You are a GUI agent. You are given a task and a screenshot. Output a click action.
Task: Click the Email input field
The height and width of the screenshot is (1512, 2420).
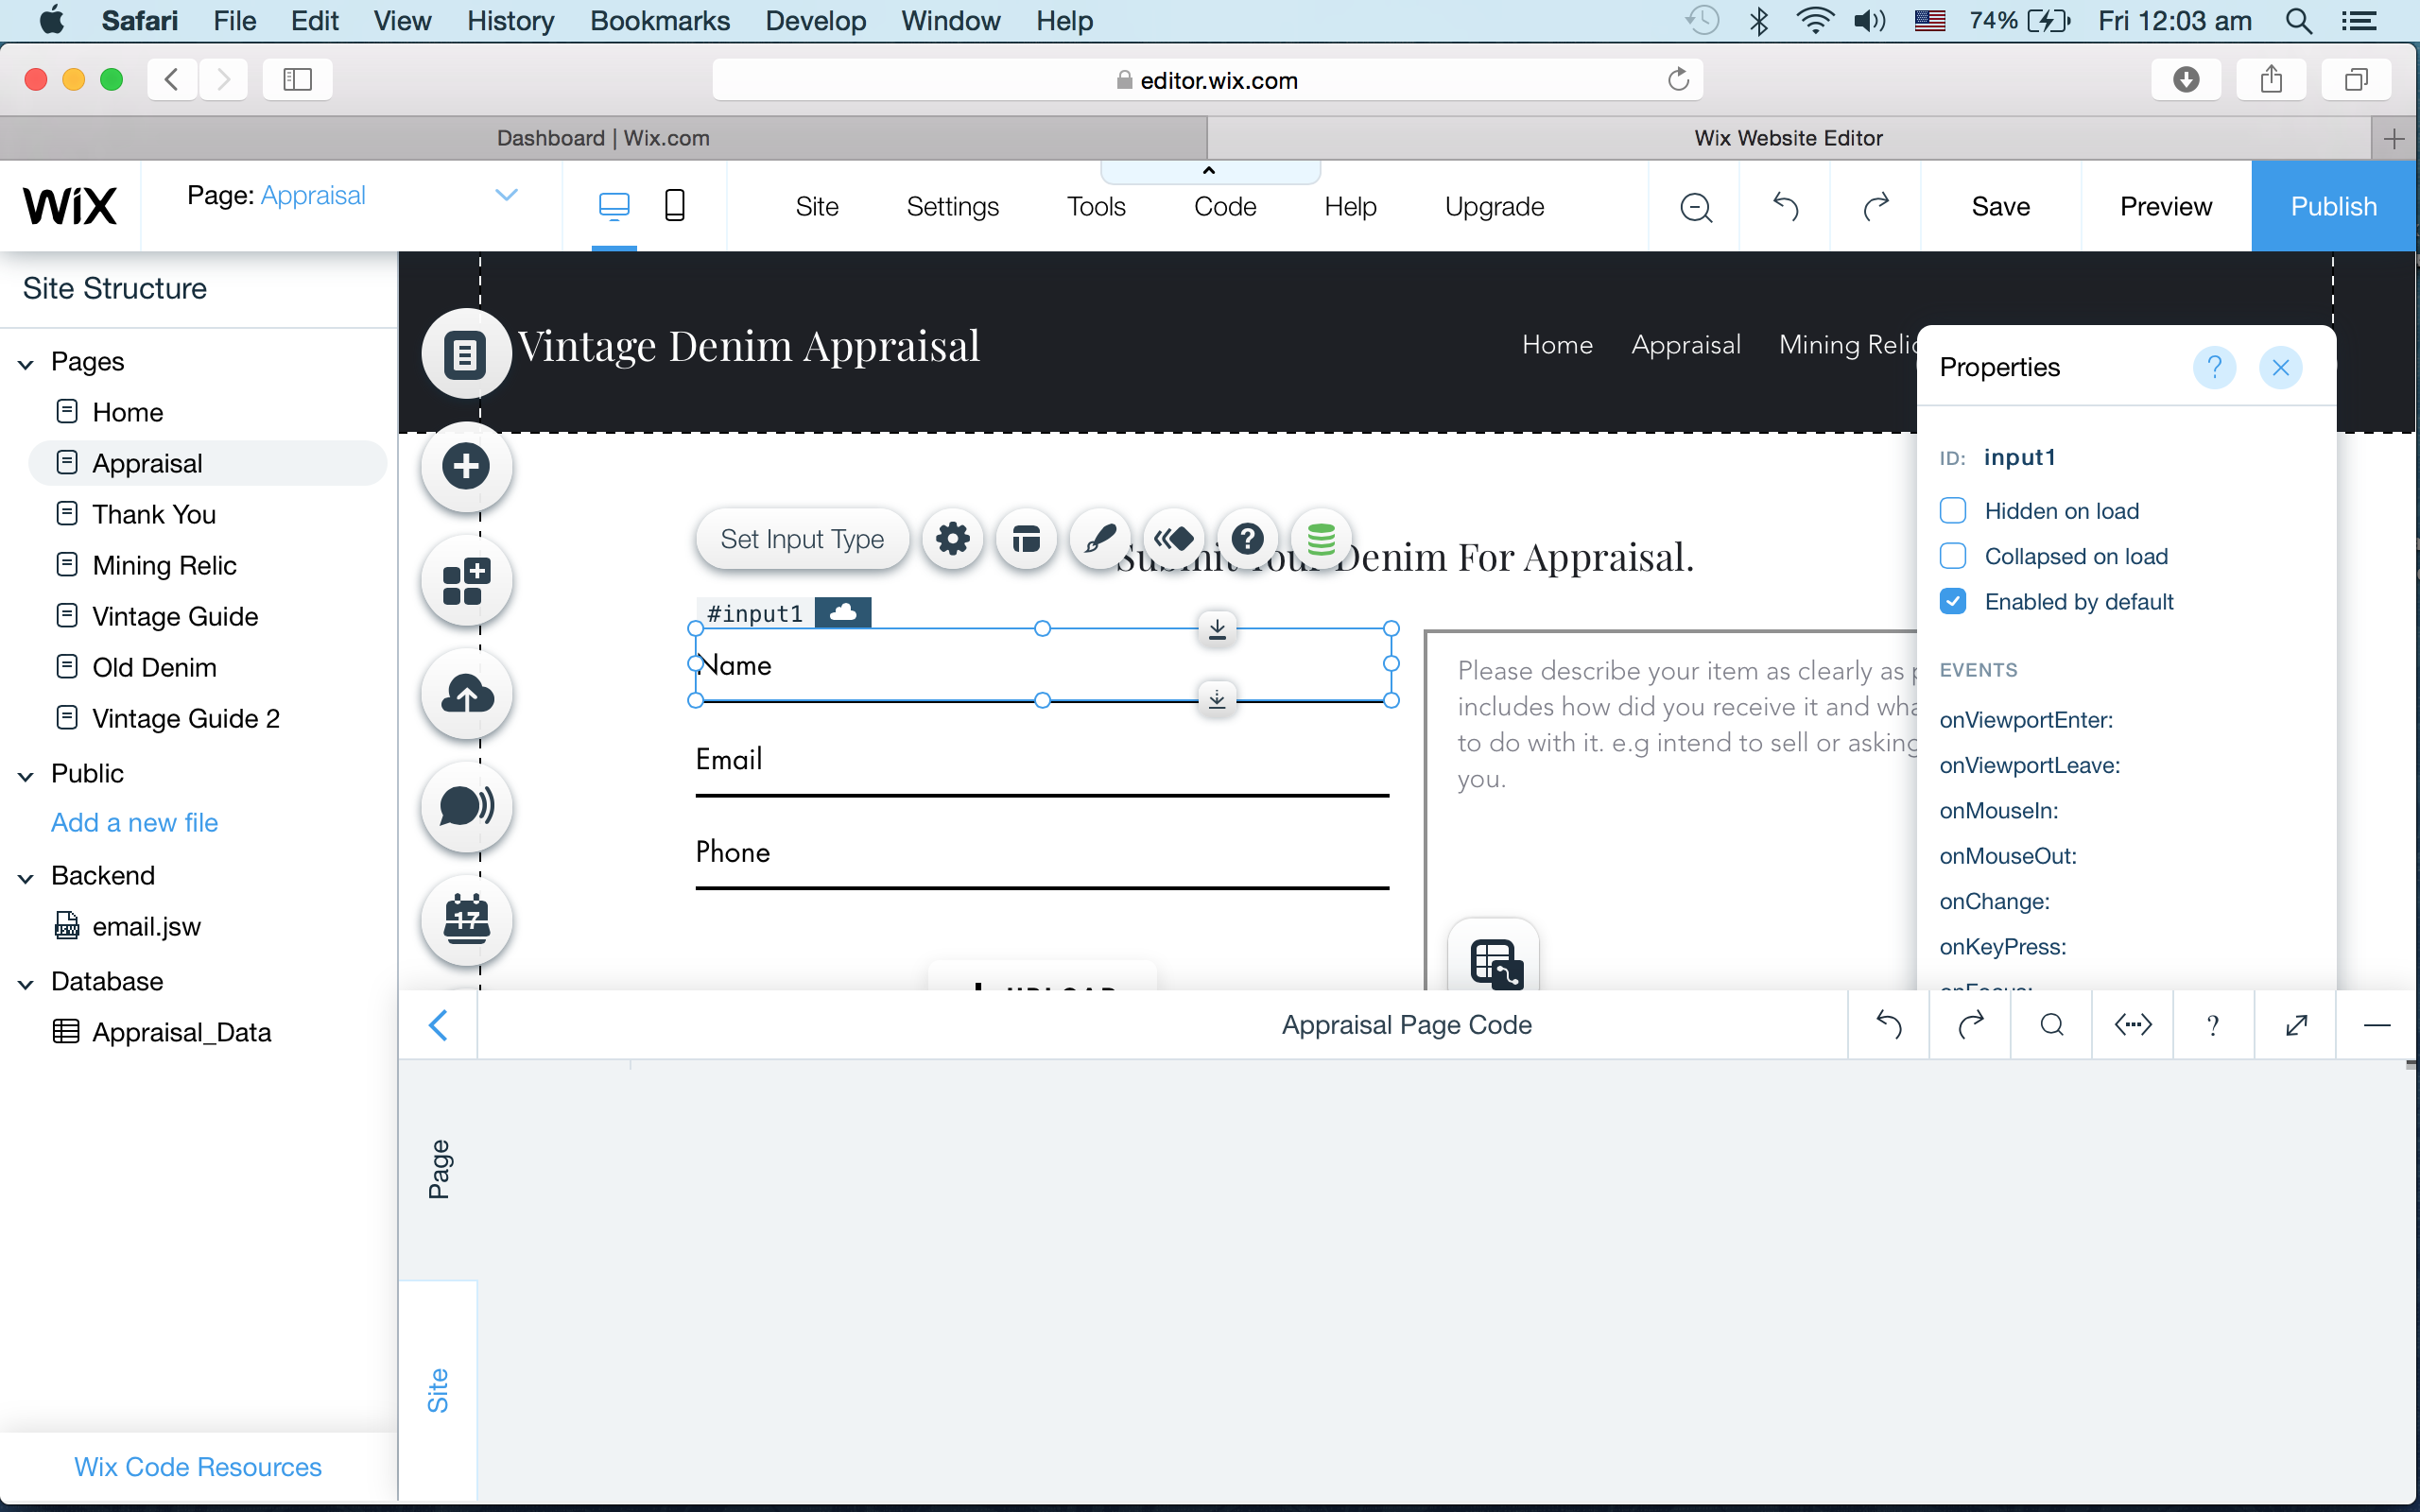1041,764
